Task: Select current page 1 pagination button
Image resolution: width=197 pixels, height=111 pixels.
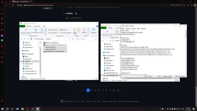Action: tap(88, 90)
